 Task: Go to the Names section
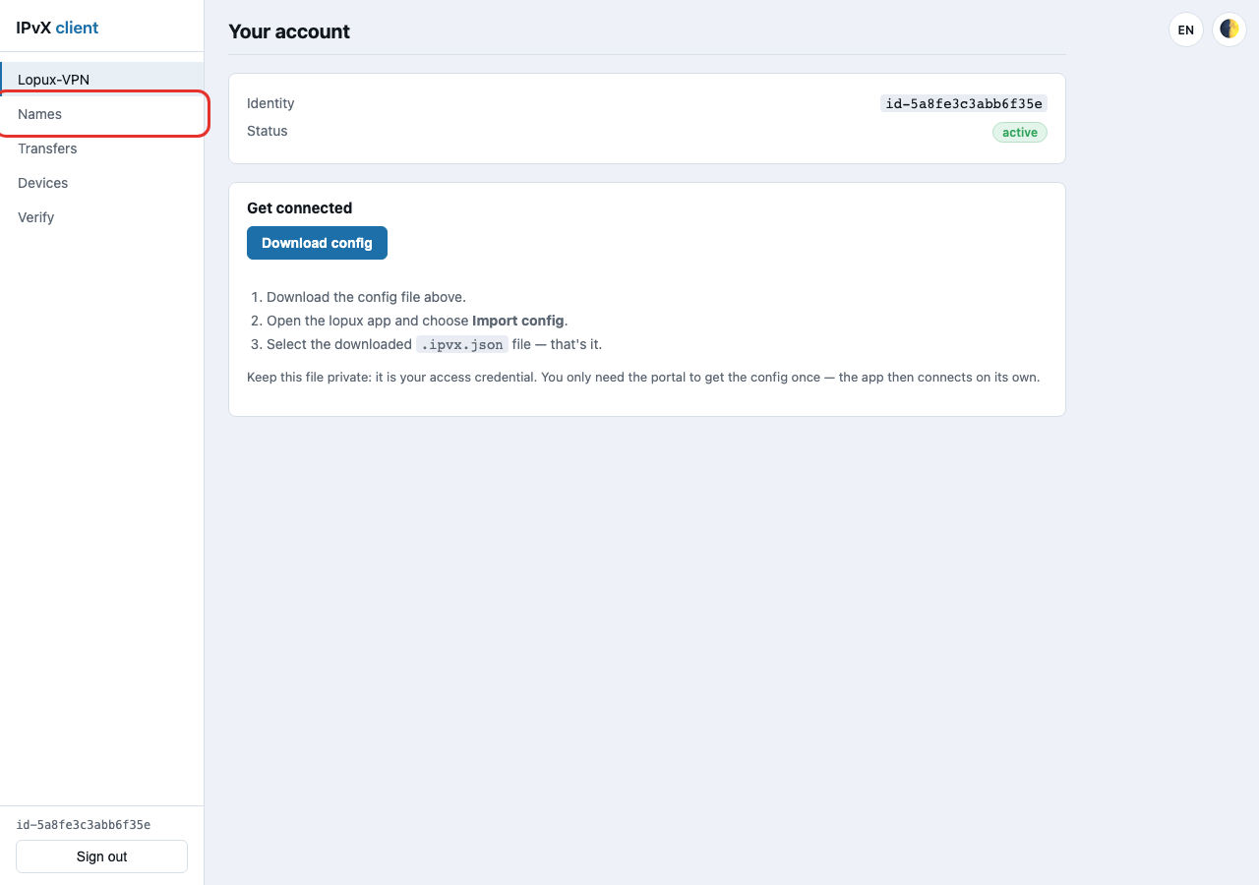(x=102, y=114)
